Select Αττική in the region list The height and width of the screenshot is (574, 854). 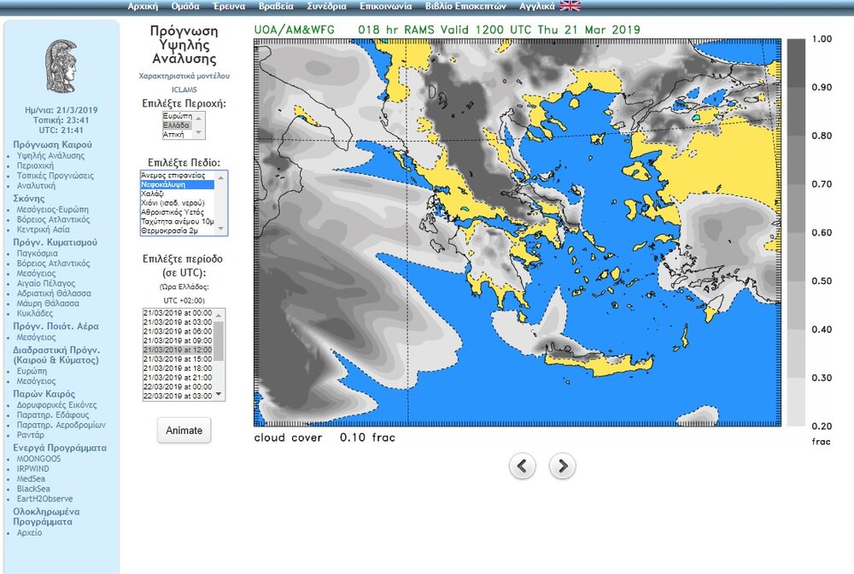pyautogui.click(x=175, y=134)
